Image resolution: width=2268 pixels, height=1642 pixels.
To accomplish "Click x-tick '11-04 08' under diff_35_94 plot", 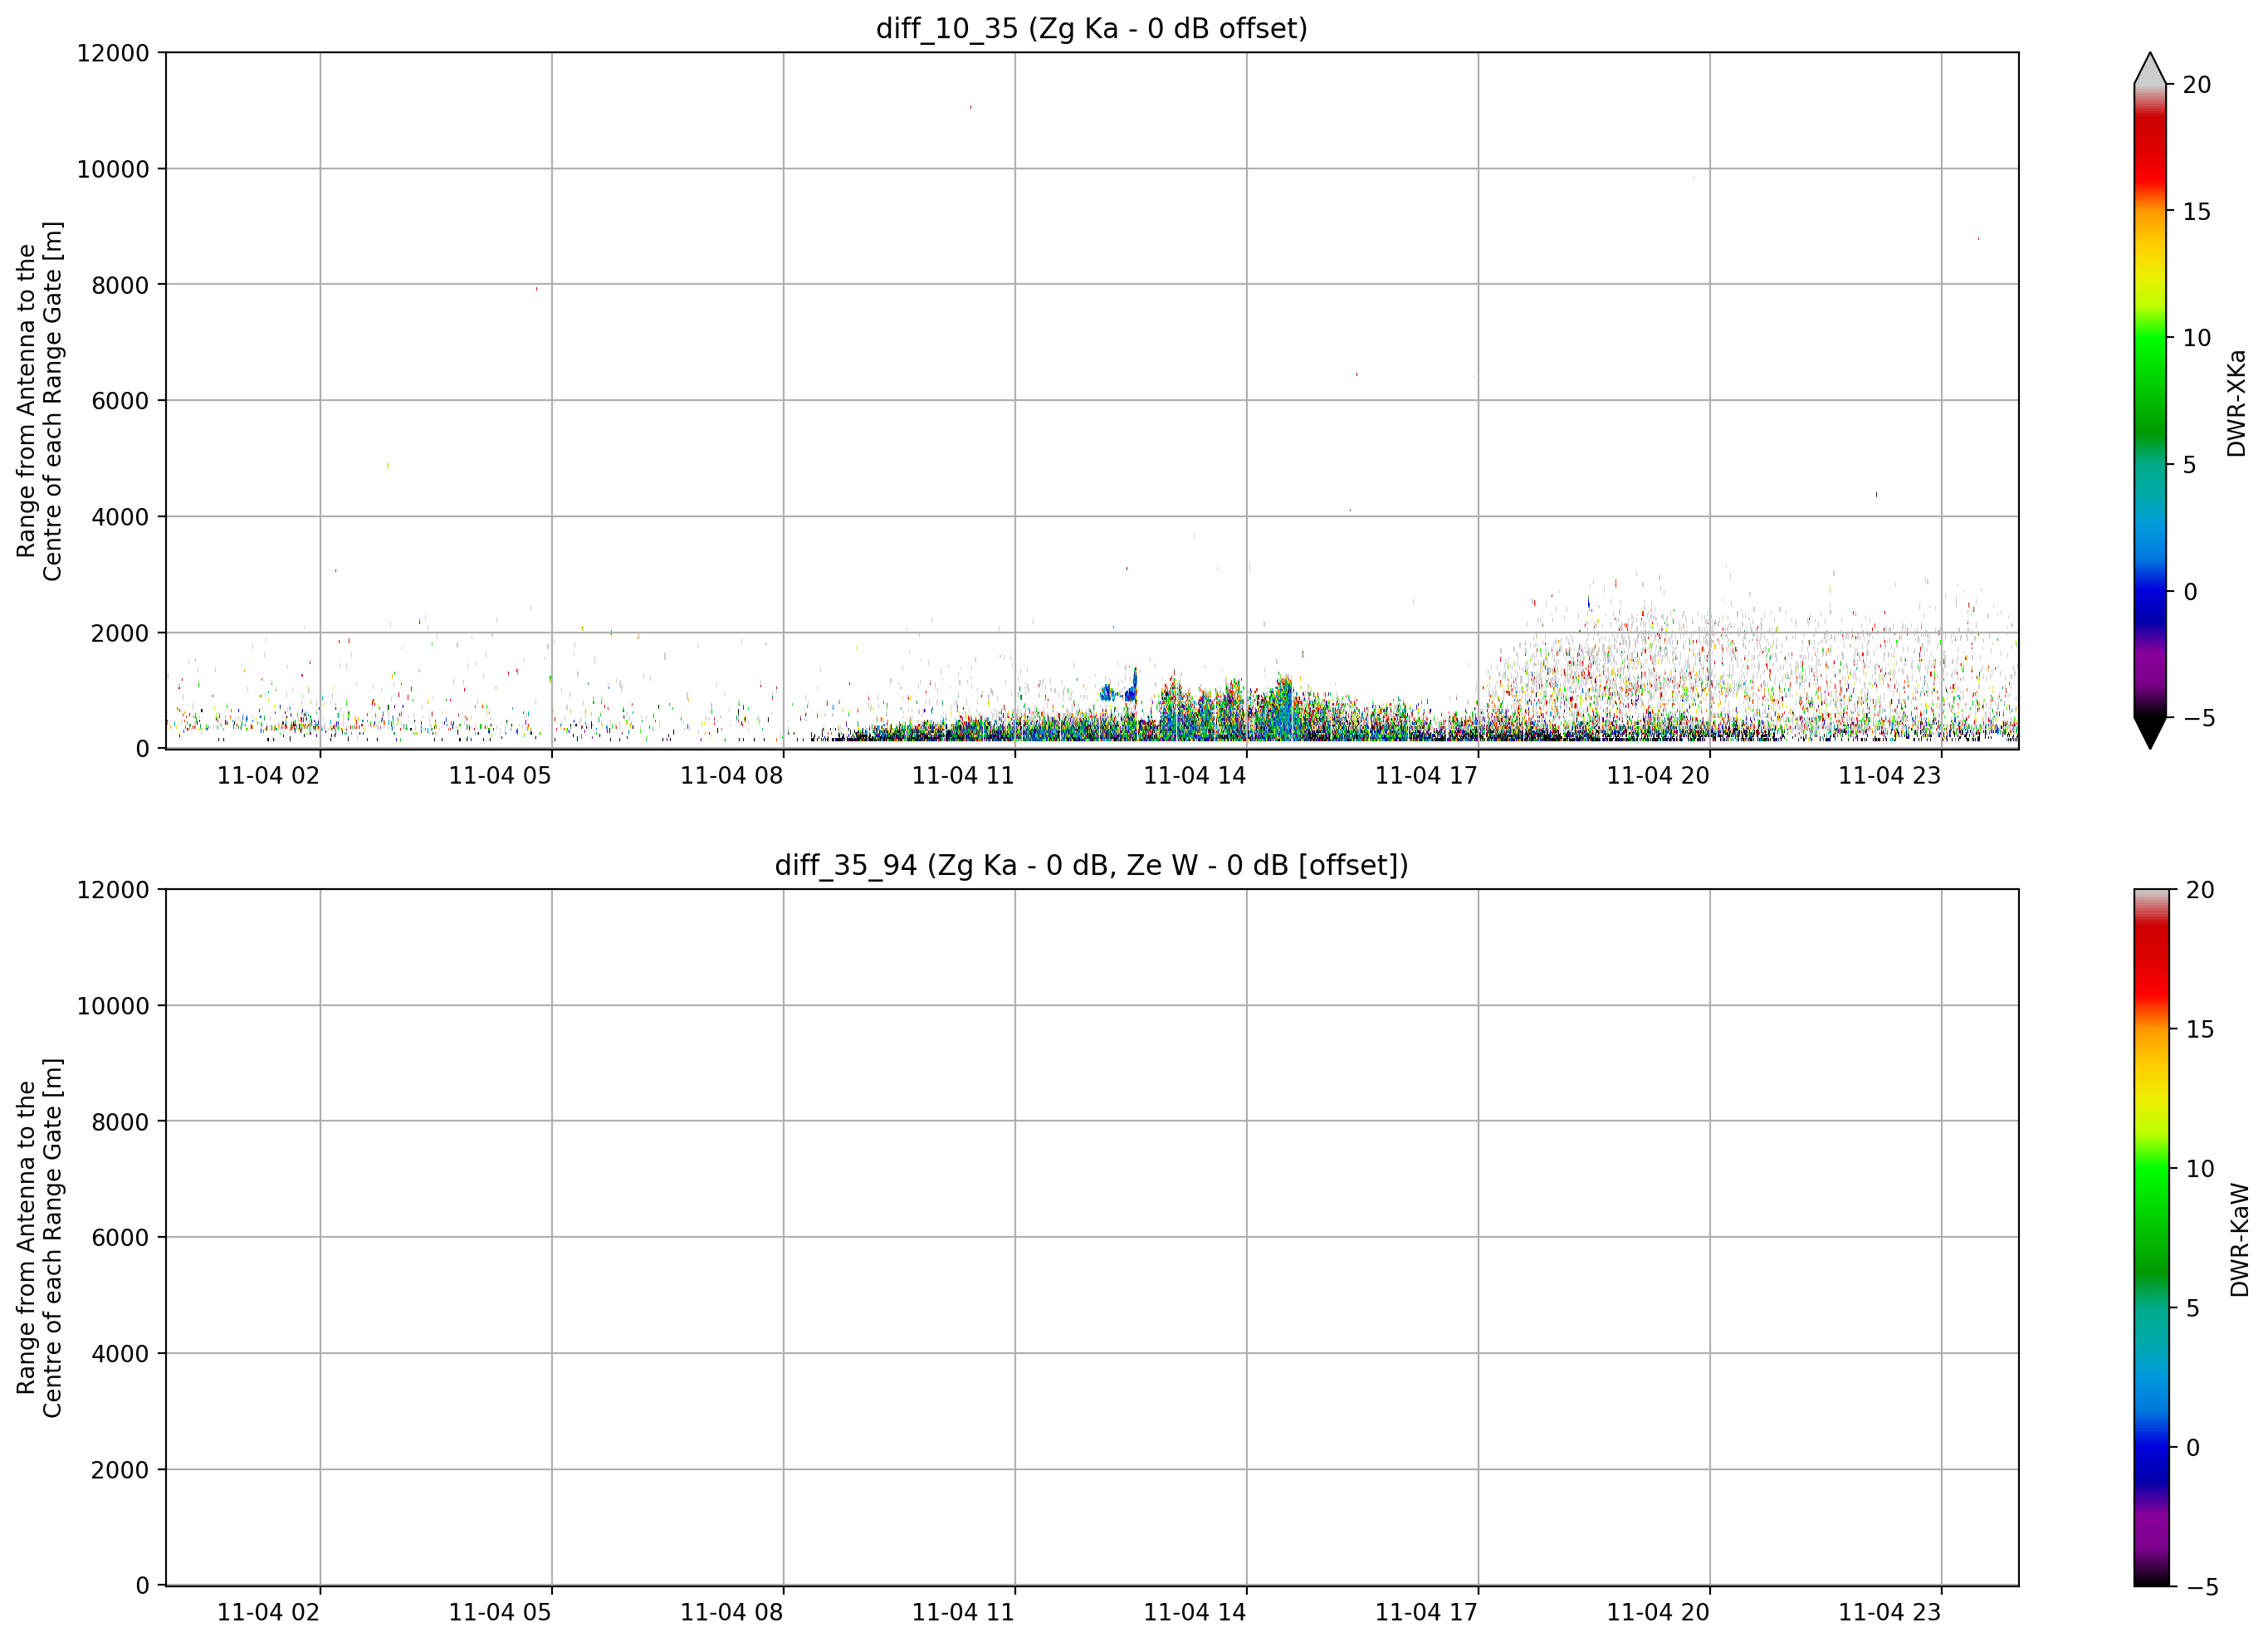I will (731, 1613).
